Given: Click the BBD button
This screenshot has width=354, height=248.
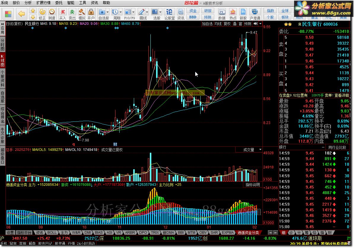Looking at the screenshot, I should click(x=193, y=17).
